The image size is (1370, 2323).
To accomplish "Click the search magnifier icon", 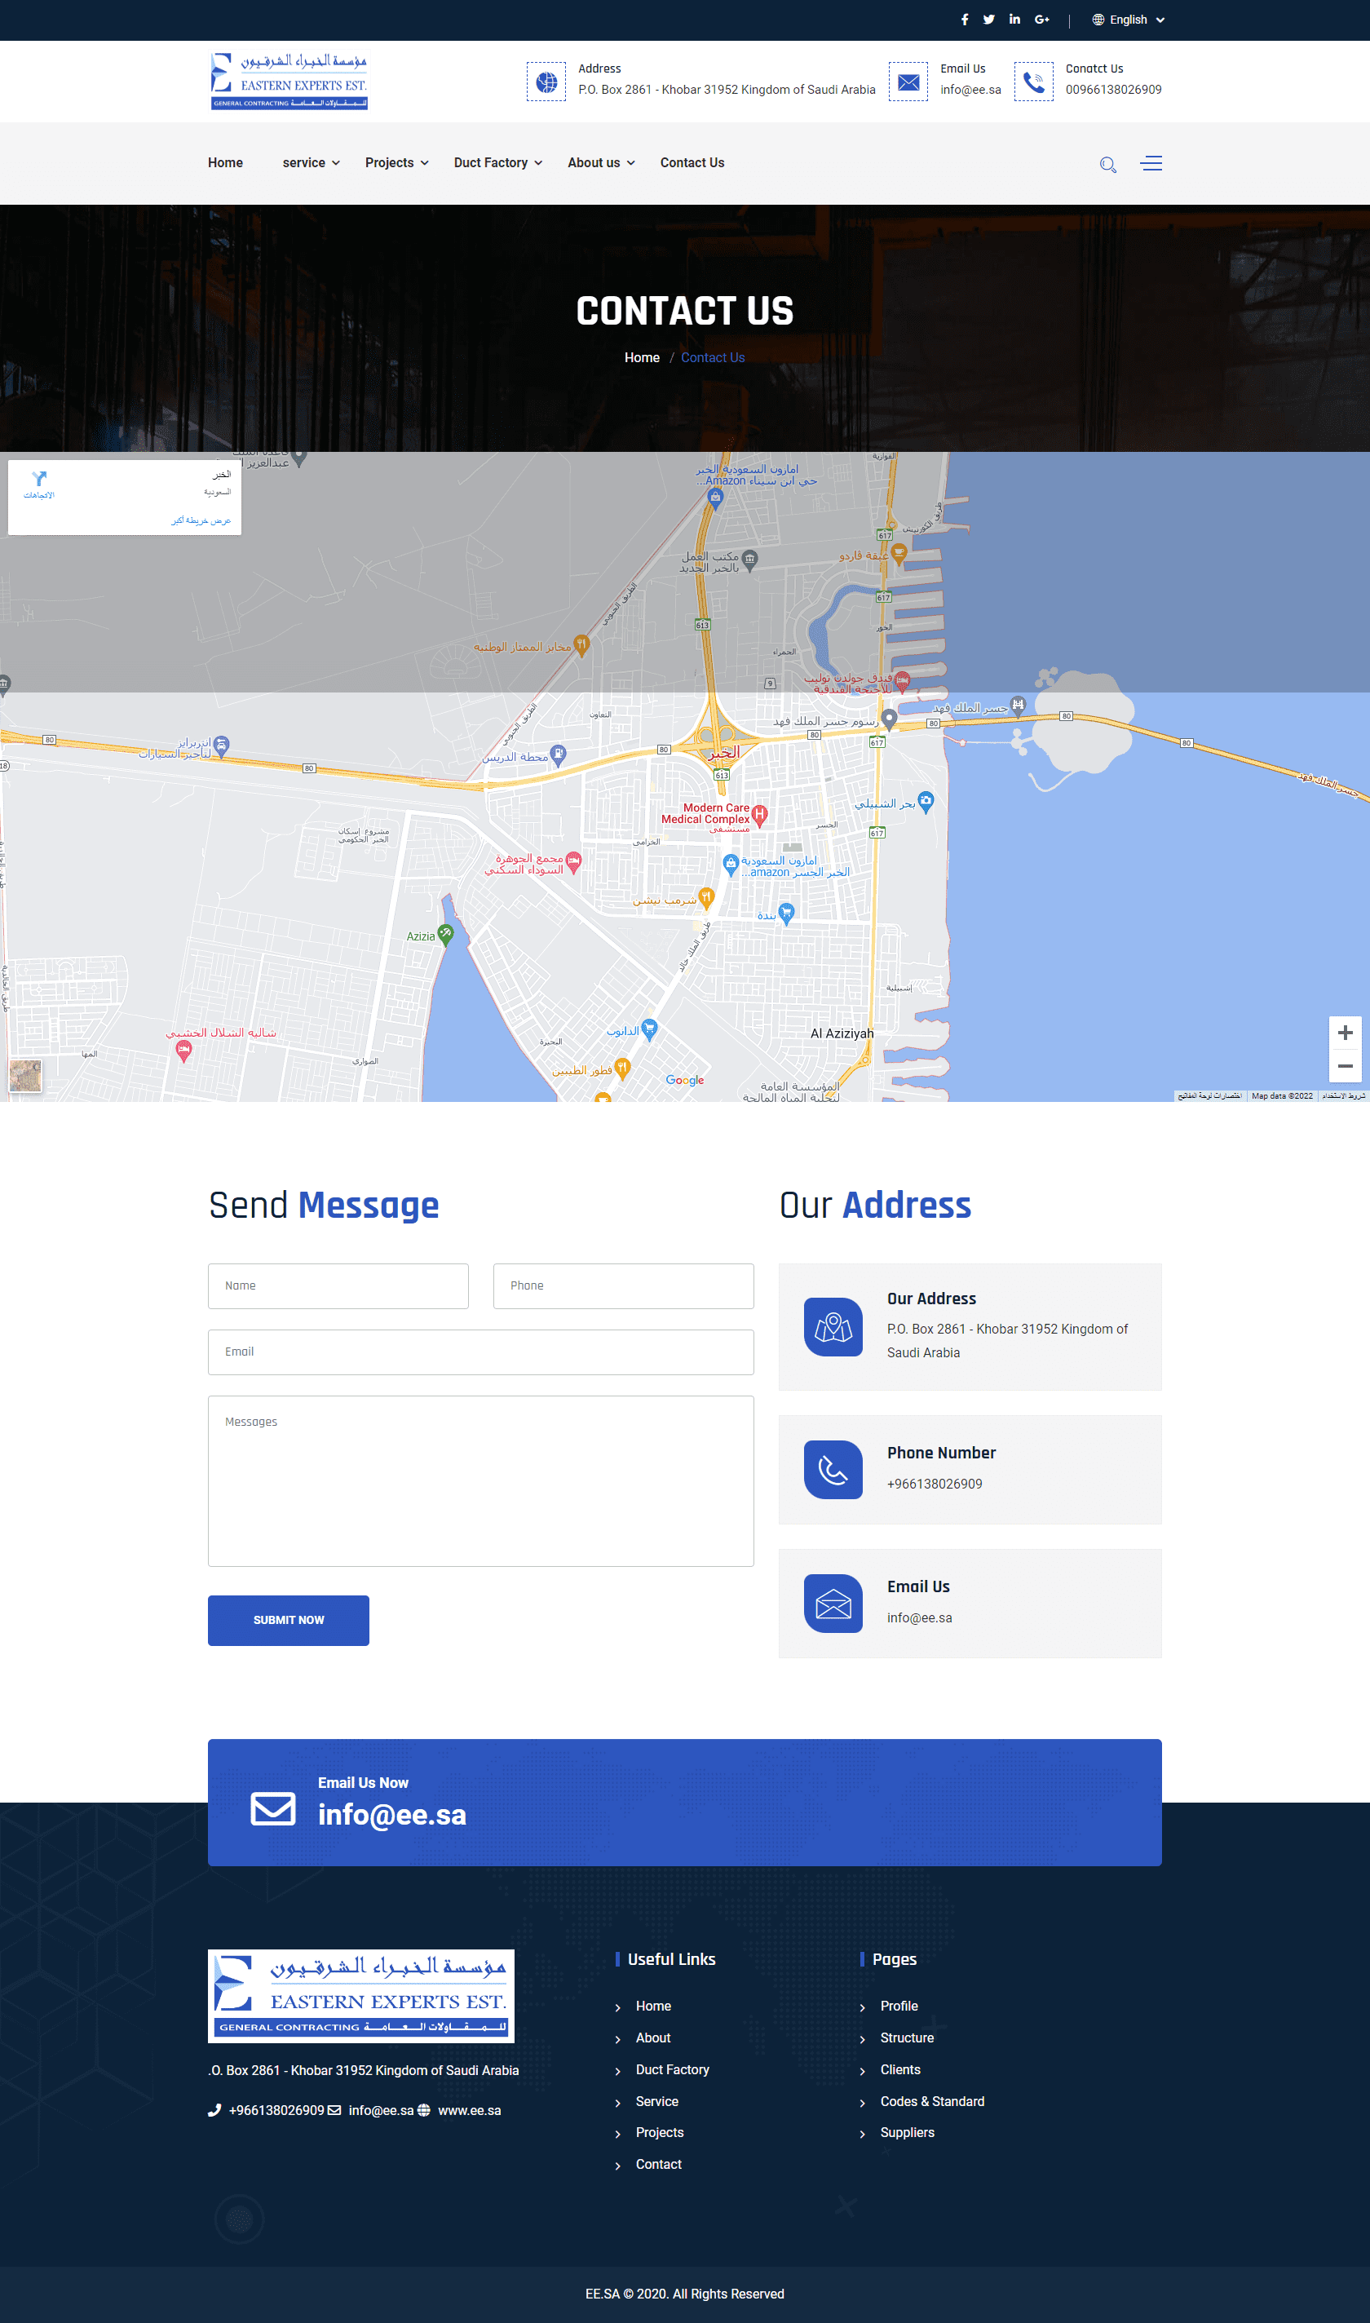I will tap(1107, 164).
